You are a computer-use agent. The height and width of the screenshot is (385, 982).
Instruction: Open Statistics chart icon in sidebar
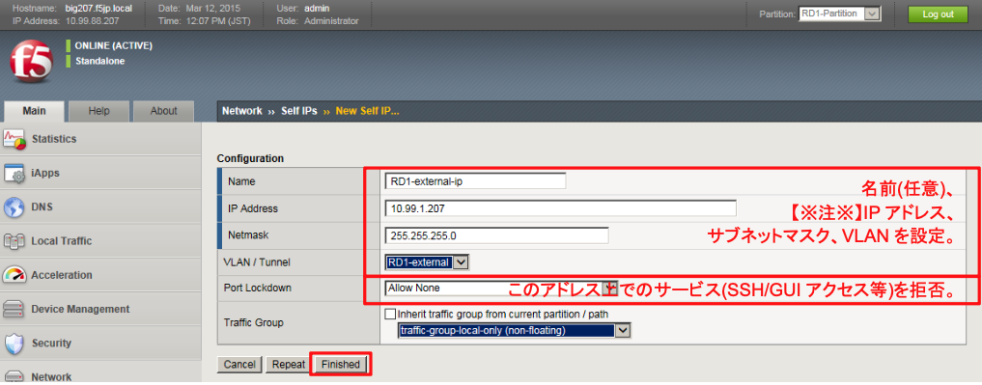coord(14,139)
